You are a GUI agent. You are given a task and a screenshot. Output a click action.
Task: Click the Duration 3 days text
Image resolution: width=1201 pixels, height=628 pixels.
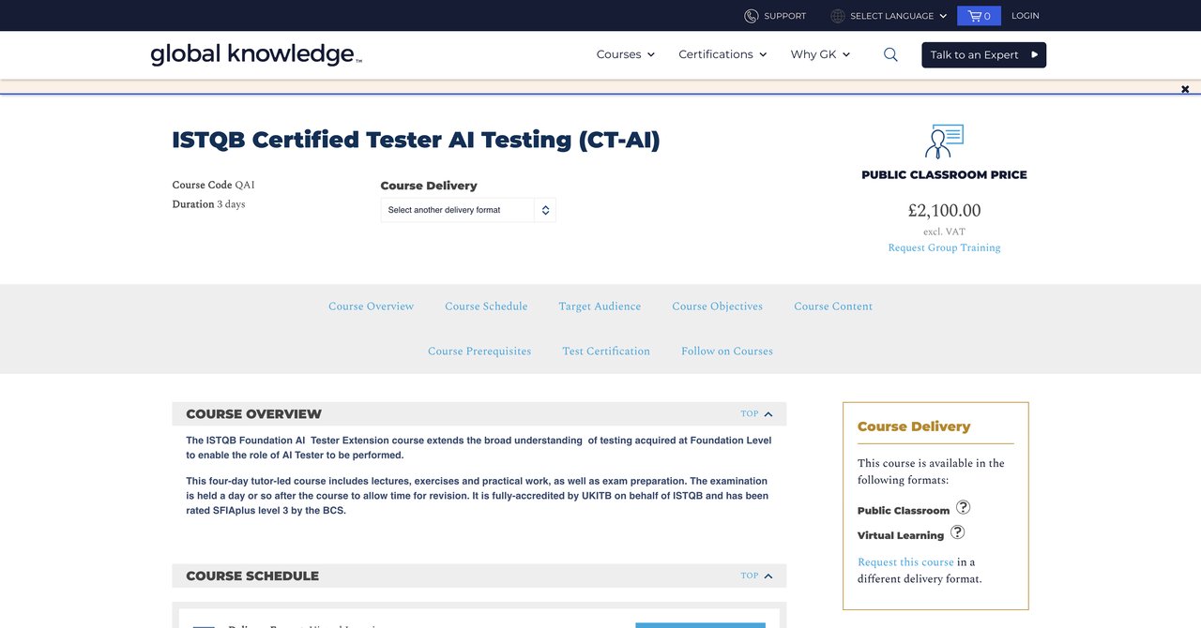pos(208,204)
